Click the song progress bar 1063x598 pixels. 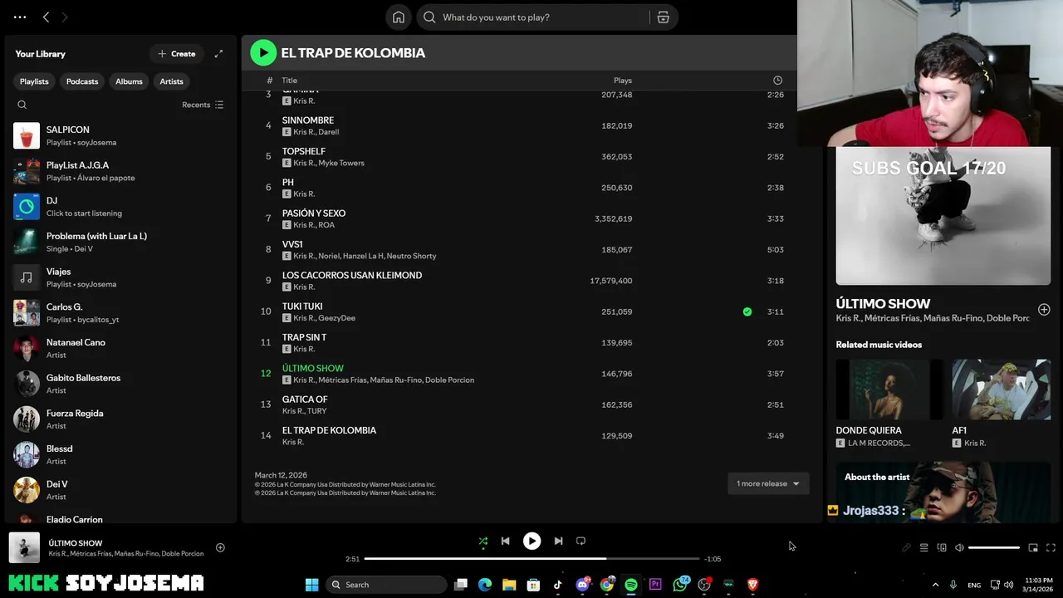click(531, 559)
